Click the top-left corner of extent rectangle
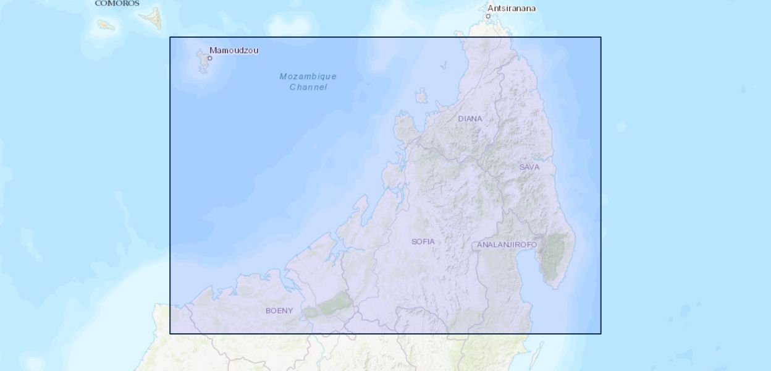771x371 pixels. [170, 37]
